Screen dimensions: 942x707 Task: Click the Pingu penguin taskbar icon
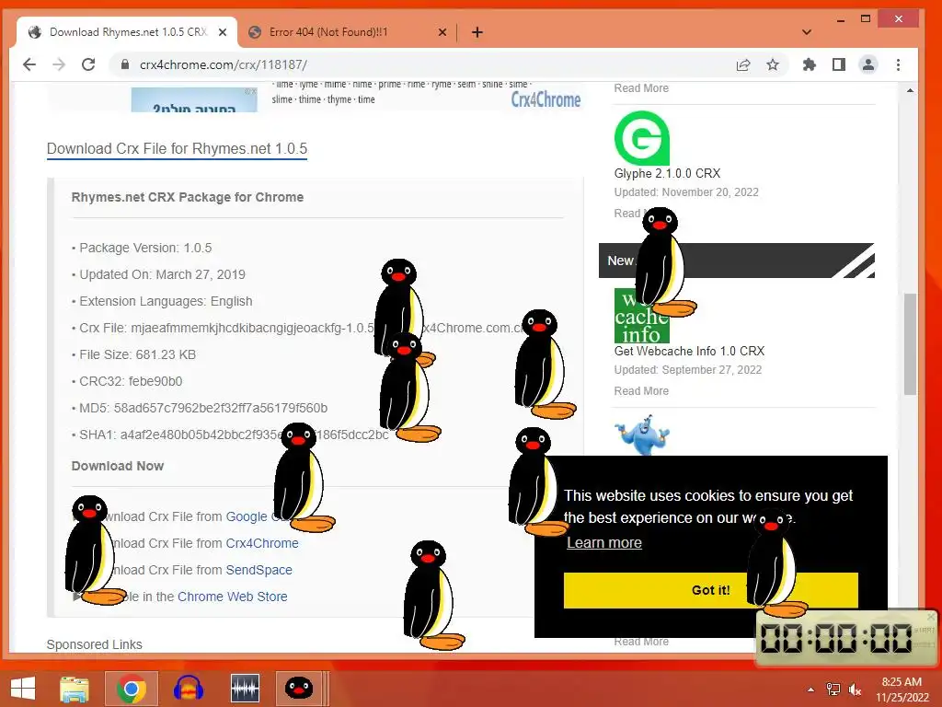coord(299,689)
